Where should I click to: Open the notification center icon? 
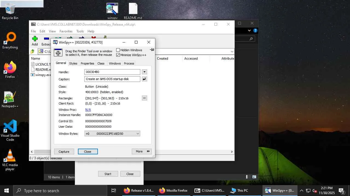point(341,191)
